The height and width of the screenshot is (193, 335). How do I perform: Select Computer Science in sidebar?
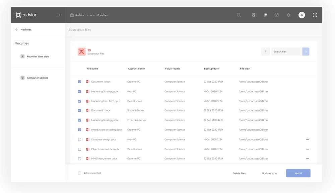pos(38,78)
